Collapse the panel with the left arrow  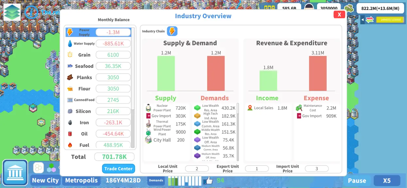point(362,20)
